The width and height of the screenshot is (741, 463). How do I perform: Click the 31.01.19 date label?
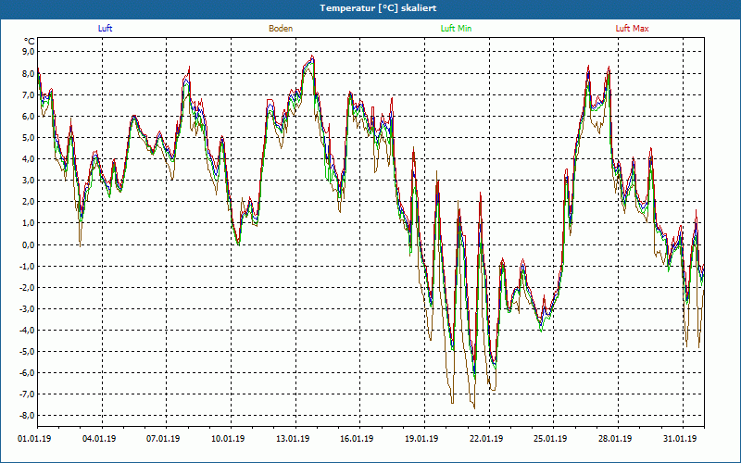[680, 439]
